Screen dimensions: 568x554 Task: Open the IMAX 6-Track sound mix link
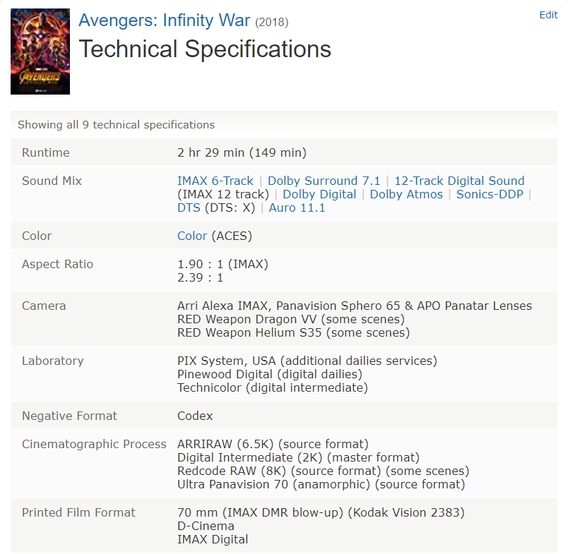[215, 181]
